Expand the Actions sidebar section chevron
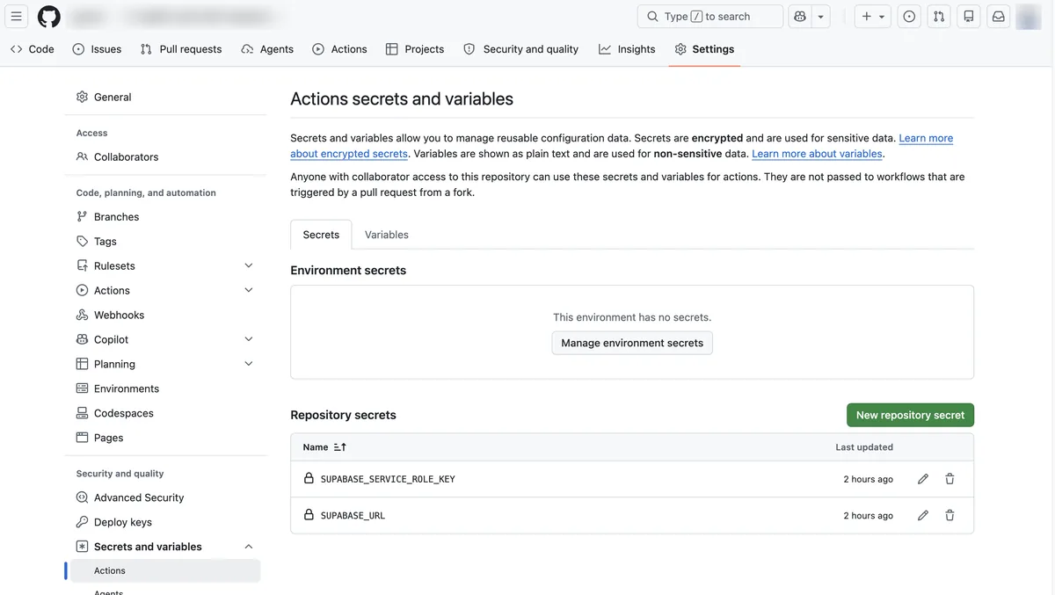Image resolution: width=1055 pixels, height=595 pixels. tap(249, 290)
